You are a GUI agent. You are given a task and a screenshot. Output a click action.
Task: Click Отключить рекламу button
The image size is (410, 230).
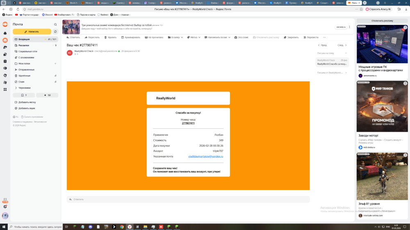tap(382, 21)
